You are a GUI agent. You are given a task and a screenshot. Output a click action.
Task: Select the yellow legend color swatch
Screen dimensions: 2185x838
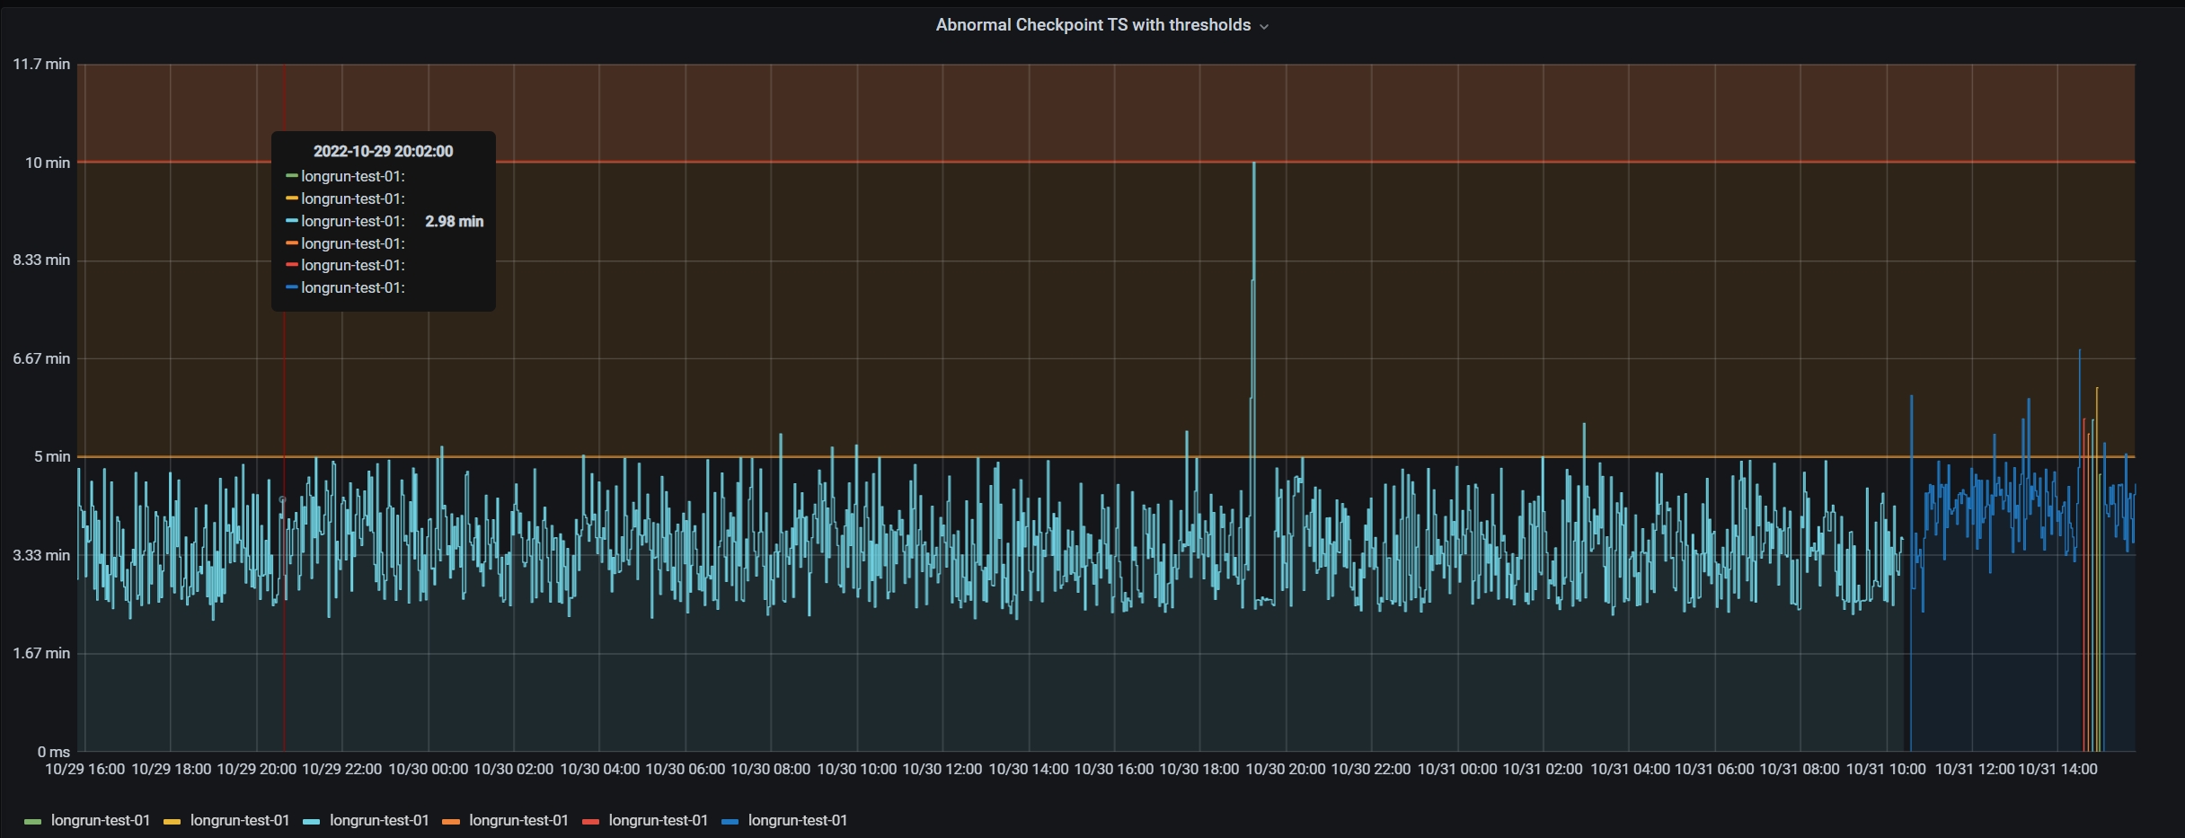(x=171, y=822)
